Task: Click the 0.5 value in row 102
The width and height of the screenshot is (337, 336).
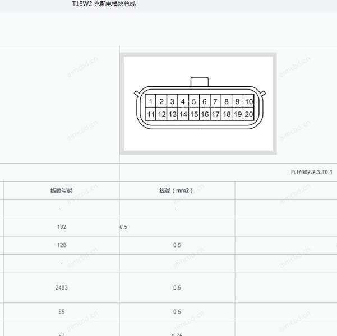Action: (123, 227)
